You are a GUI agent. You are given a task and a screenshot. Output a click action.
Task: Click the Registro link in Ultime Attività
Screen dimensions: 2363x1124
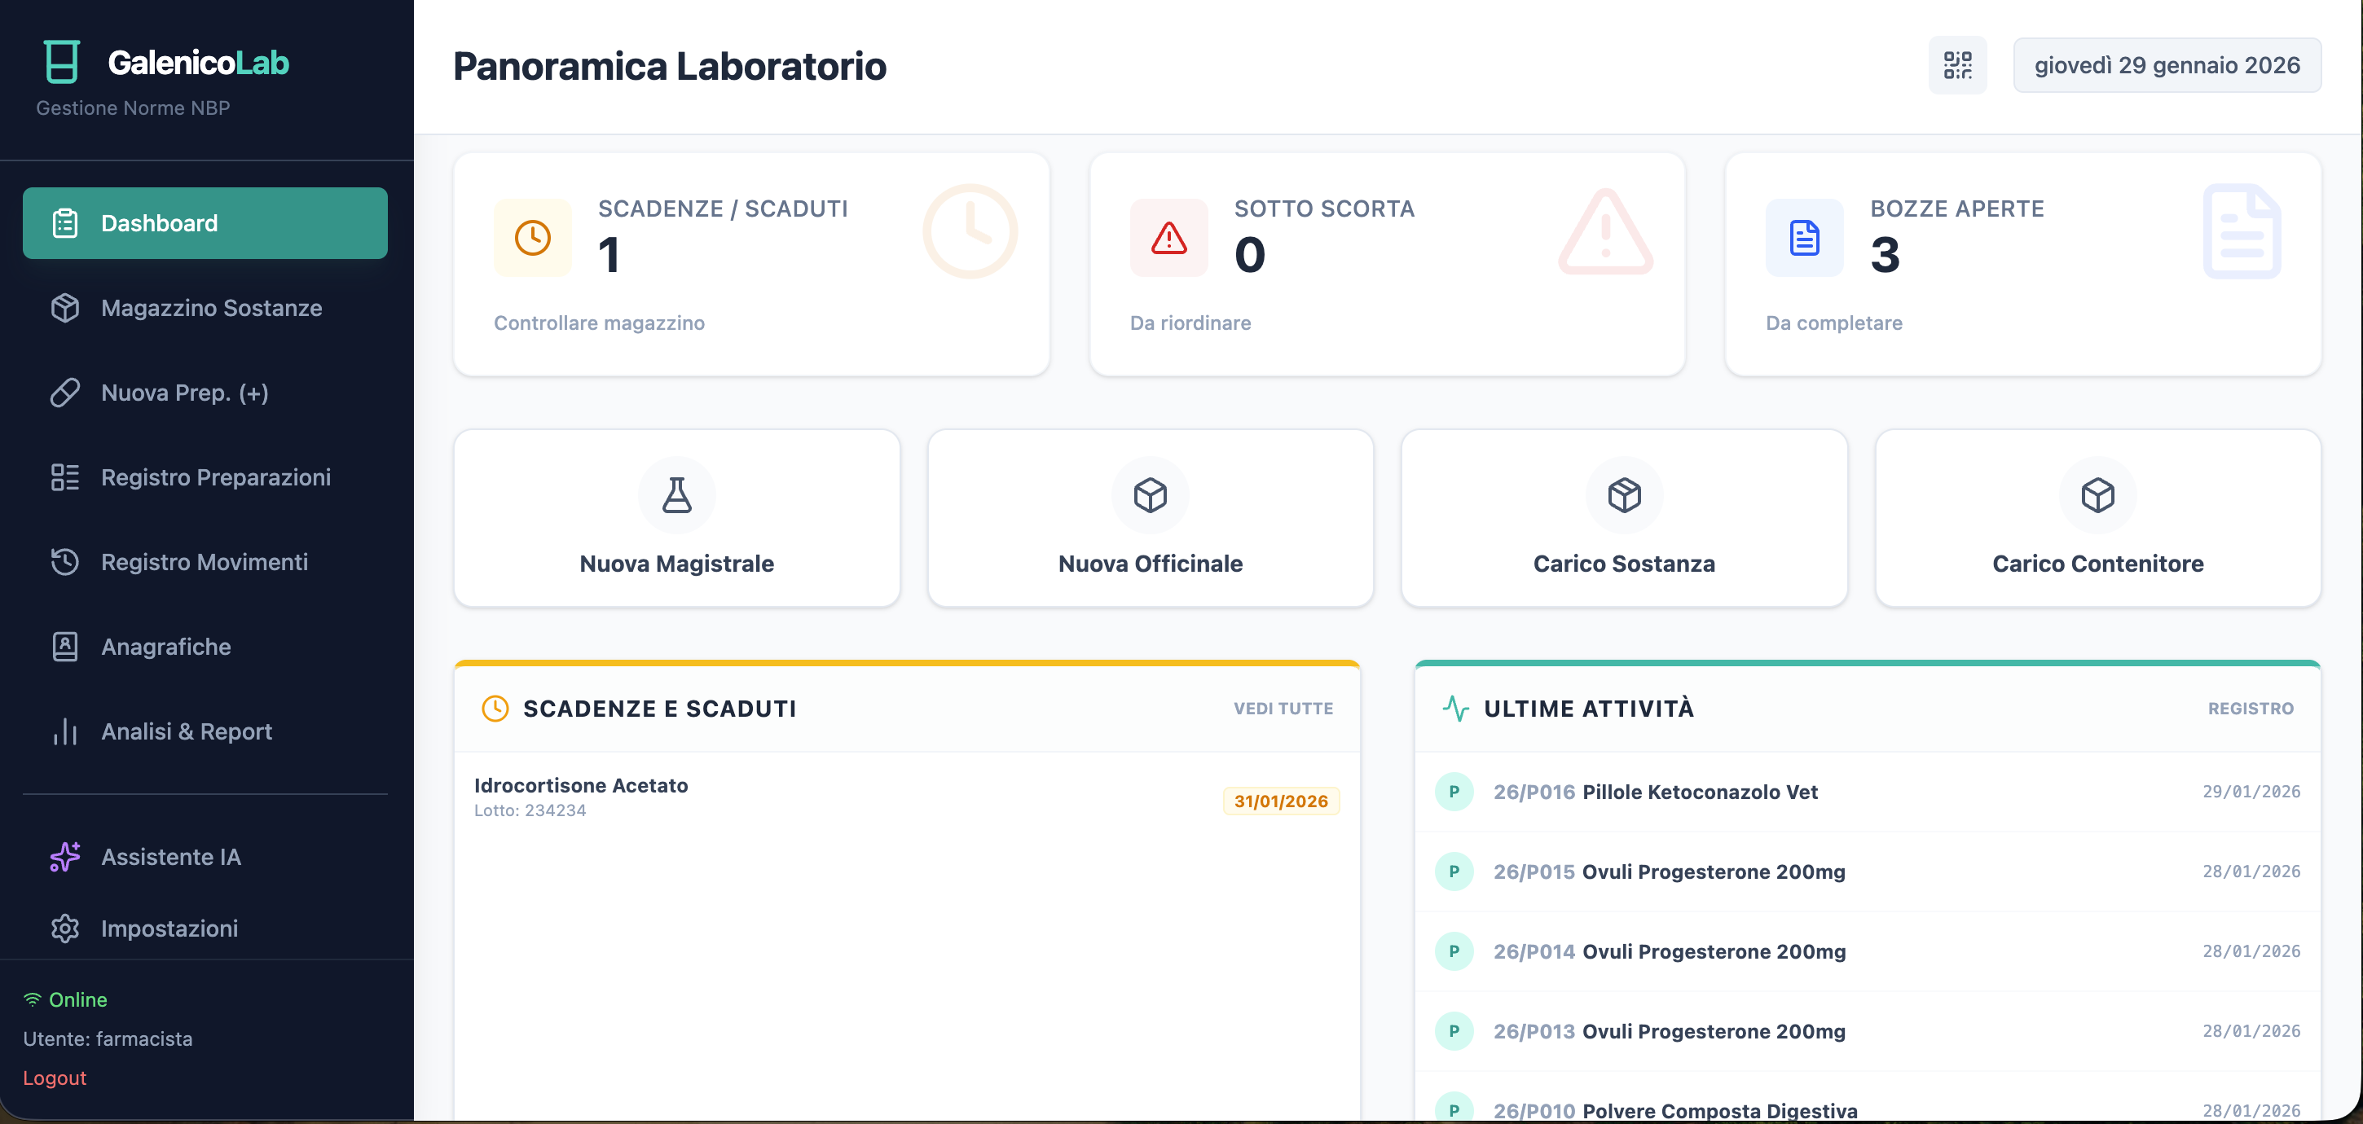click(x=2249, y=708)
